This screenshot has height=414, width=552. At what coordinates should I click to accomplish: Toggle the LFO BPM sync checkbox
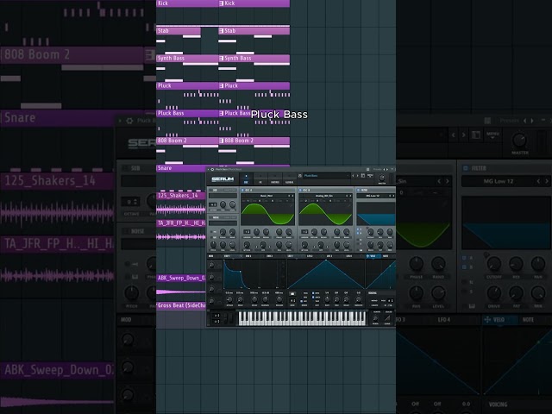[x=313, y=293]
